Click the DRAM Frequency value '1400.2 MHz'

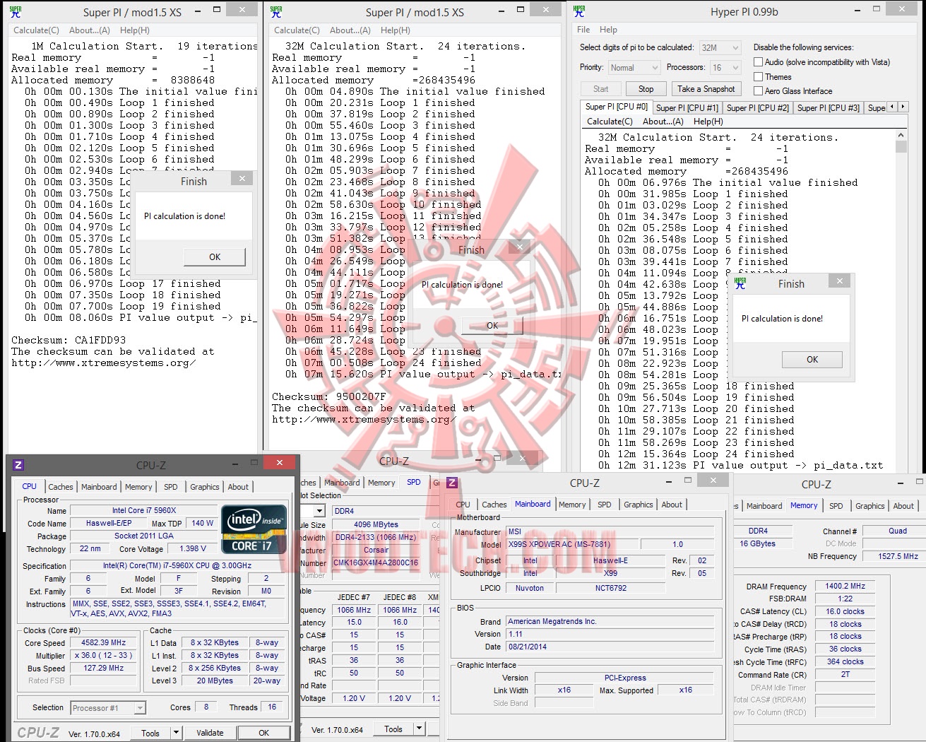pos(845,587)
